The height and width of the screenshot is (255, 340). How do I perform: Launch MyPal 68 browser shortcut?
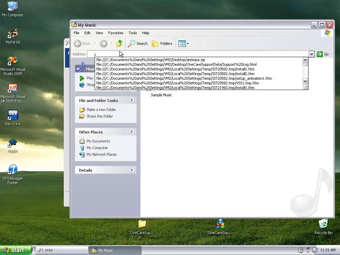coord(13,37)
